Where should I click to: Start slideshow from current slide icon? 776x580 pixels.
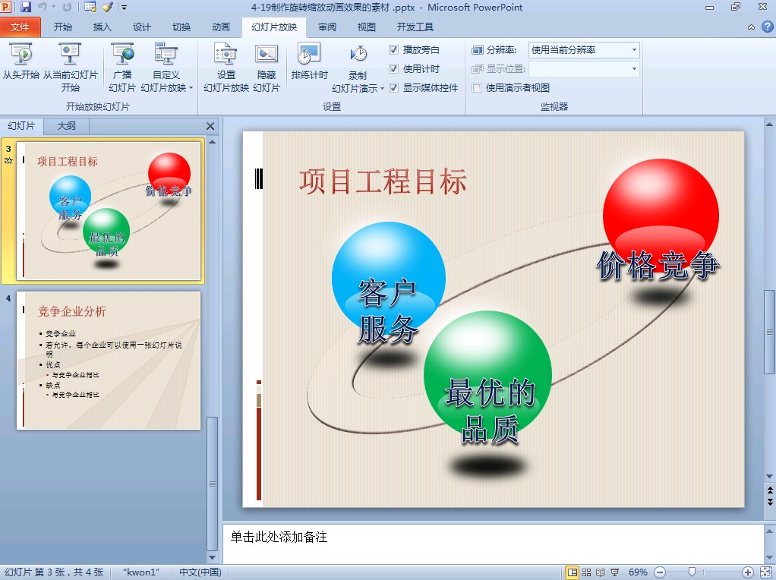70,55
